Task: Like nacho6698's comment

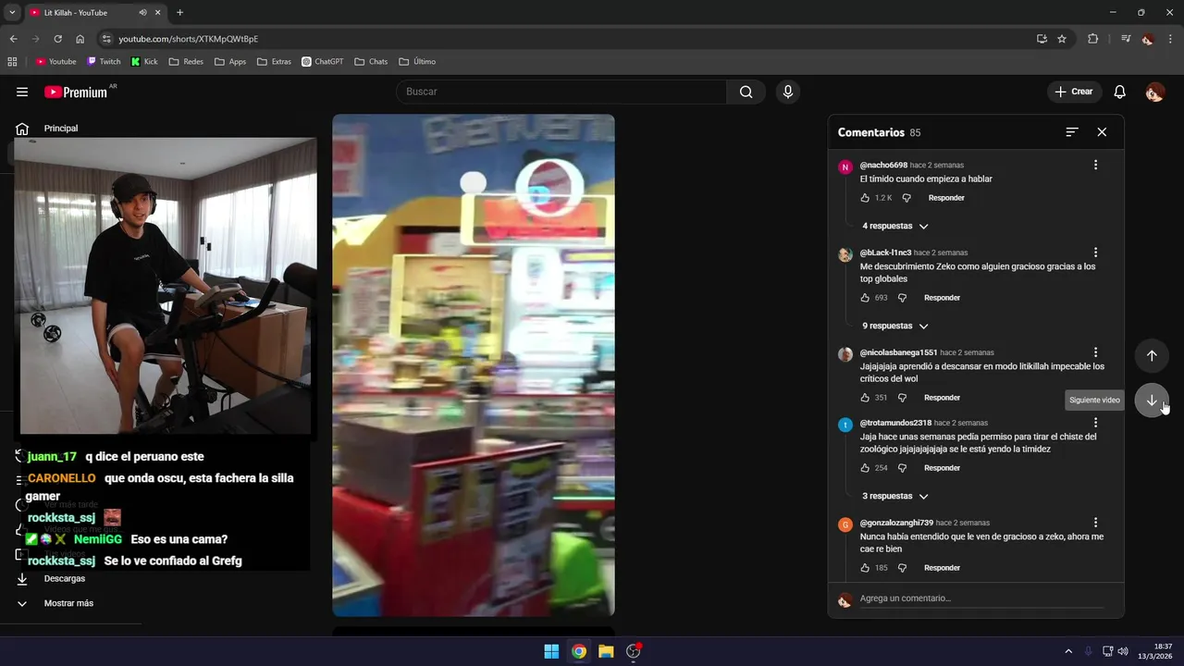Action: [865, 198]
